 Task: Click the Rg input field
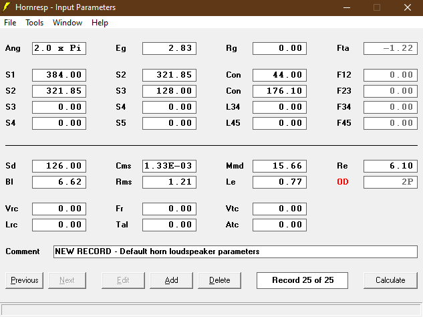click(x=280, y=48)
